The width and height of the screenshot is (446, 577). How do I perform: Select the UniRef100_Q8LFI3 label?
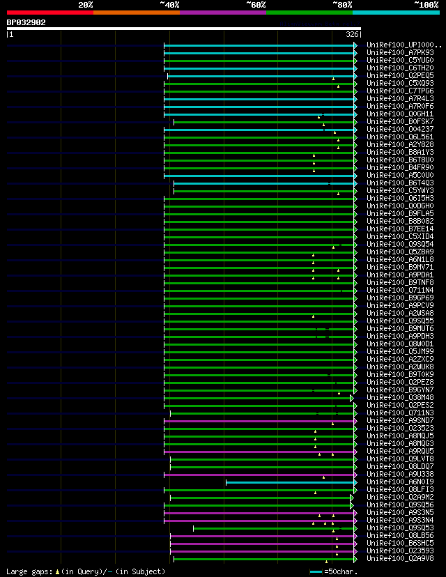pos(401,489)
